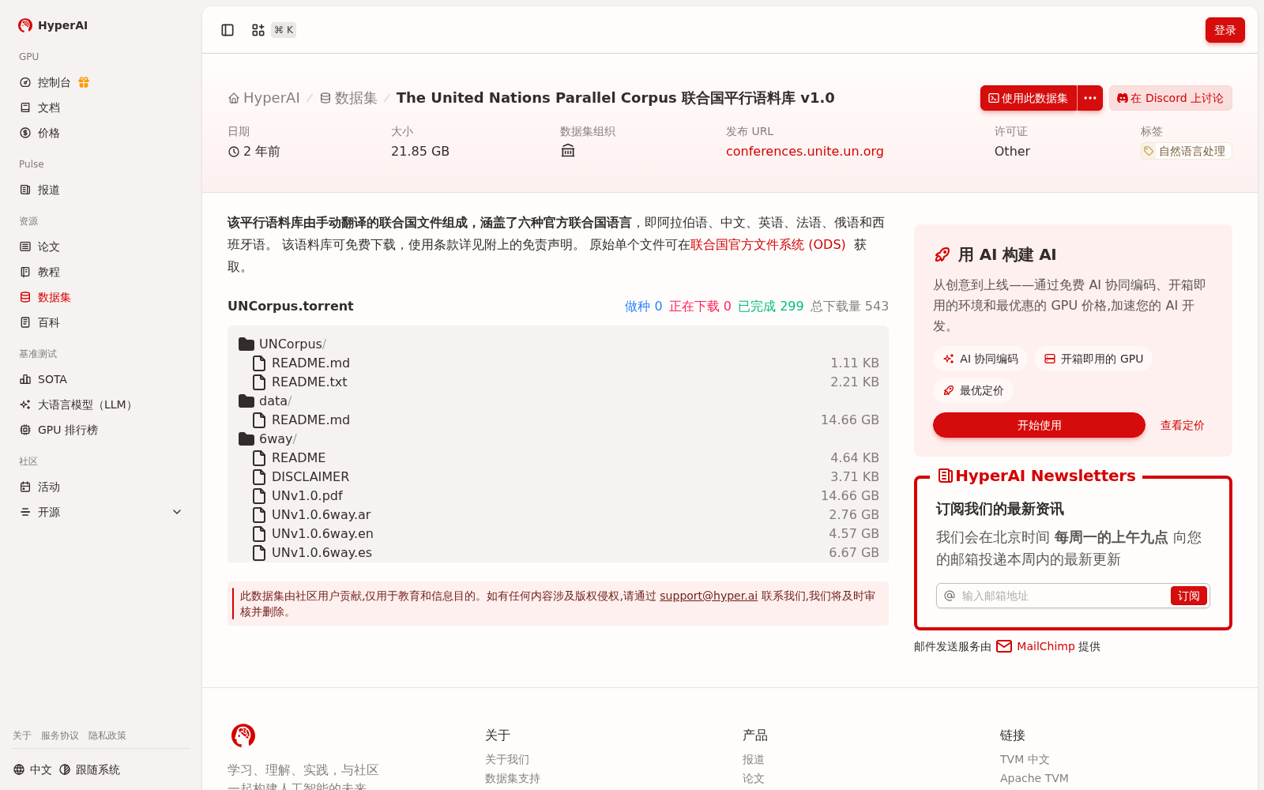Screen dimensions: 1264x790
Task: Open 查看定价 link
Action: (x=1182, y=425)
